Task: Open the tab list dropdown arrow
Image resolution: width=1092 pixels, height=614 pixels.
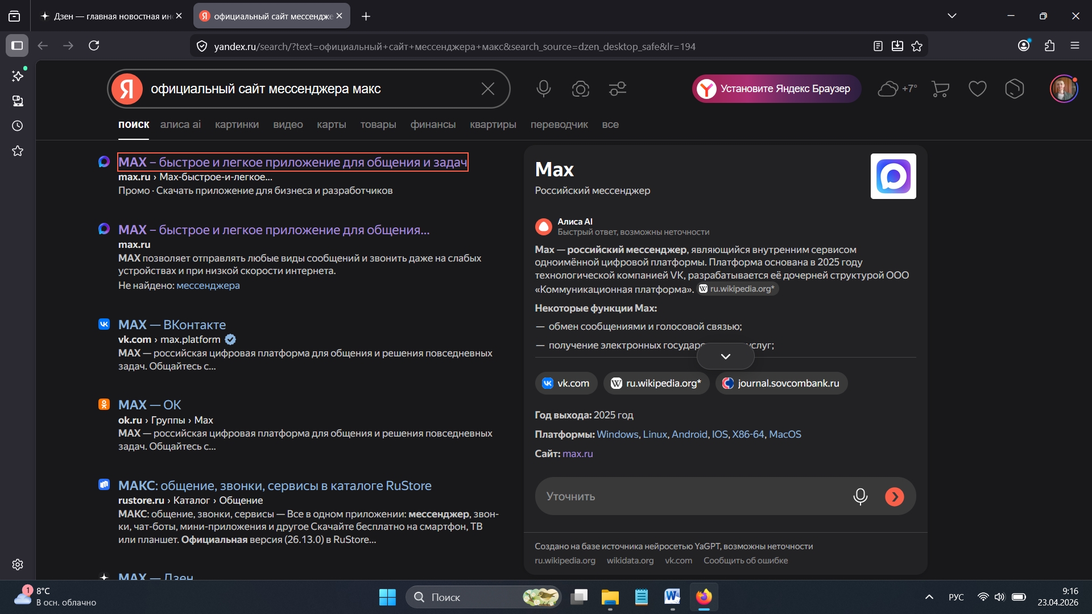Action: pyautogui.click(x=952, y=16)
